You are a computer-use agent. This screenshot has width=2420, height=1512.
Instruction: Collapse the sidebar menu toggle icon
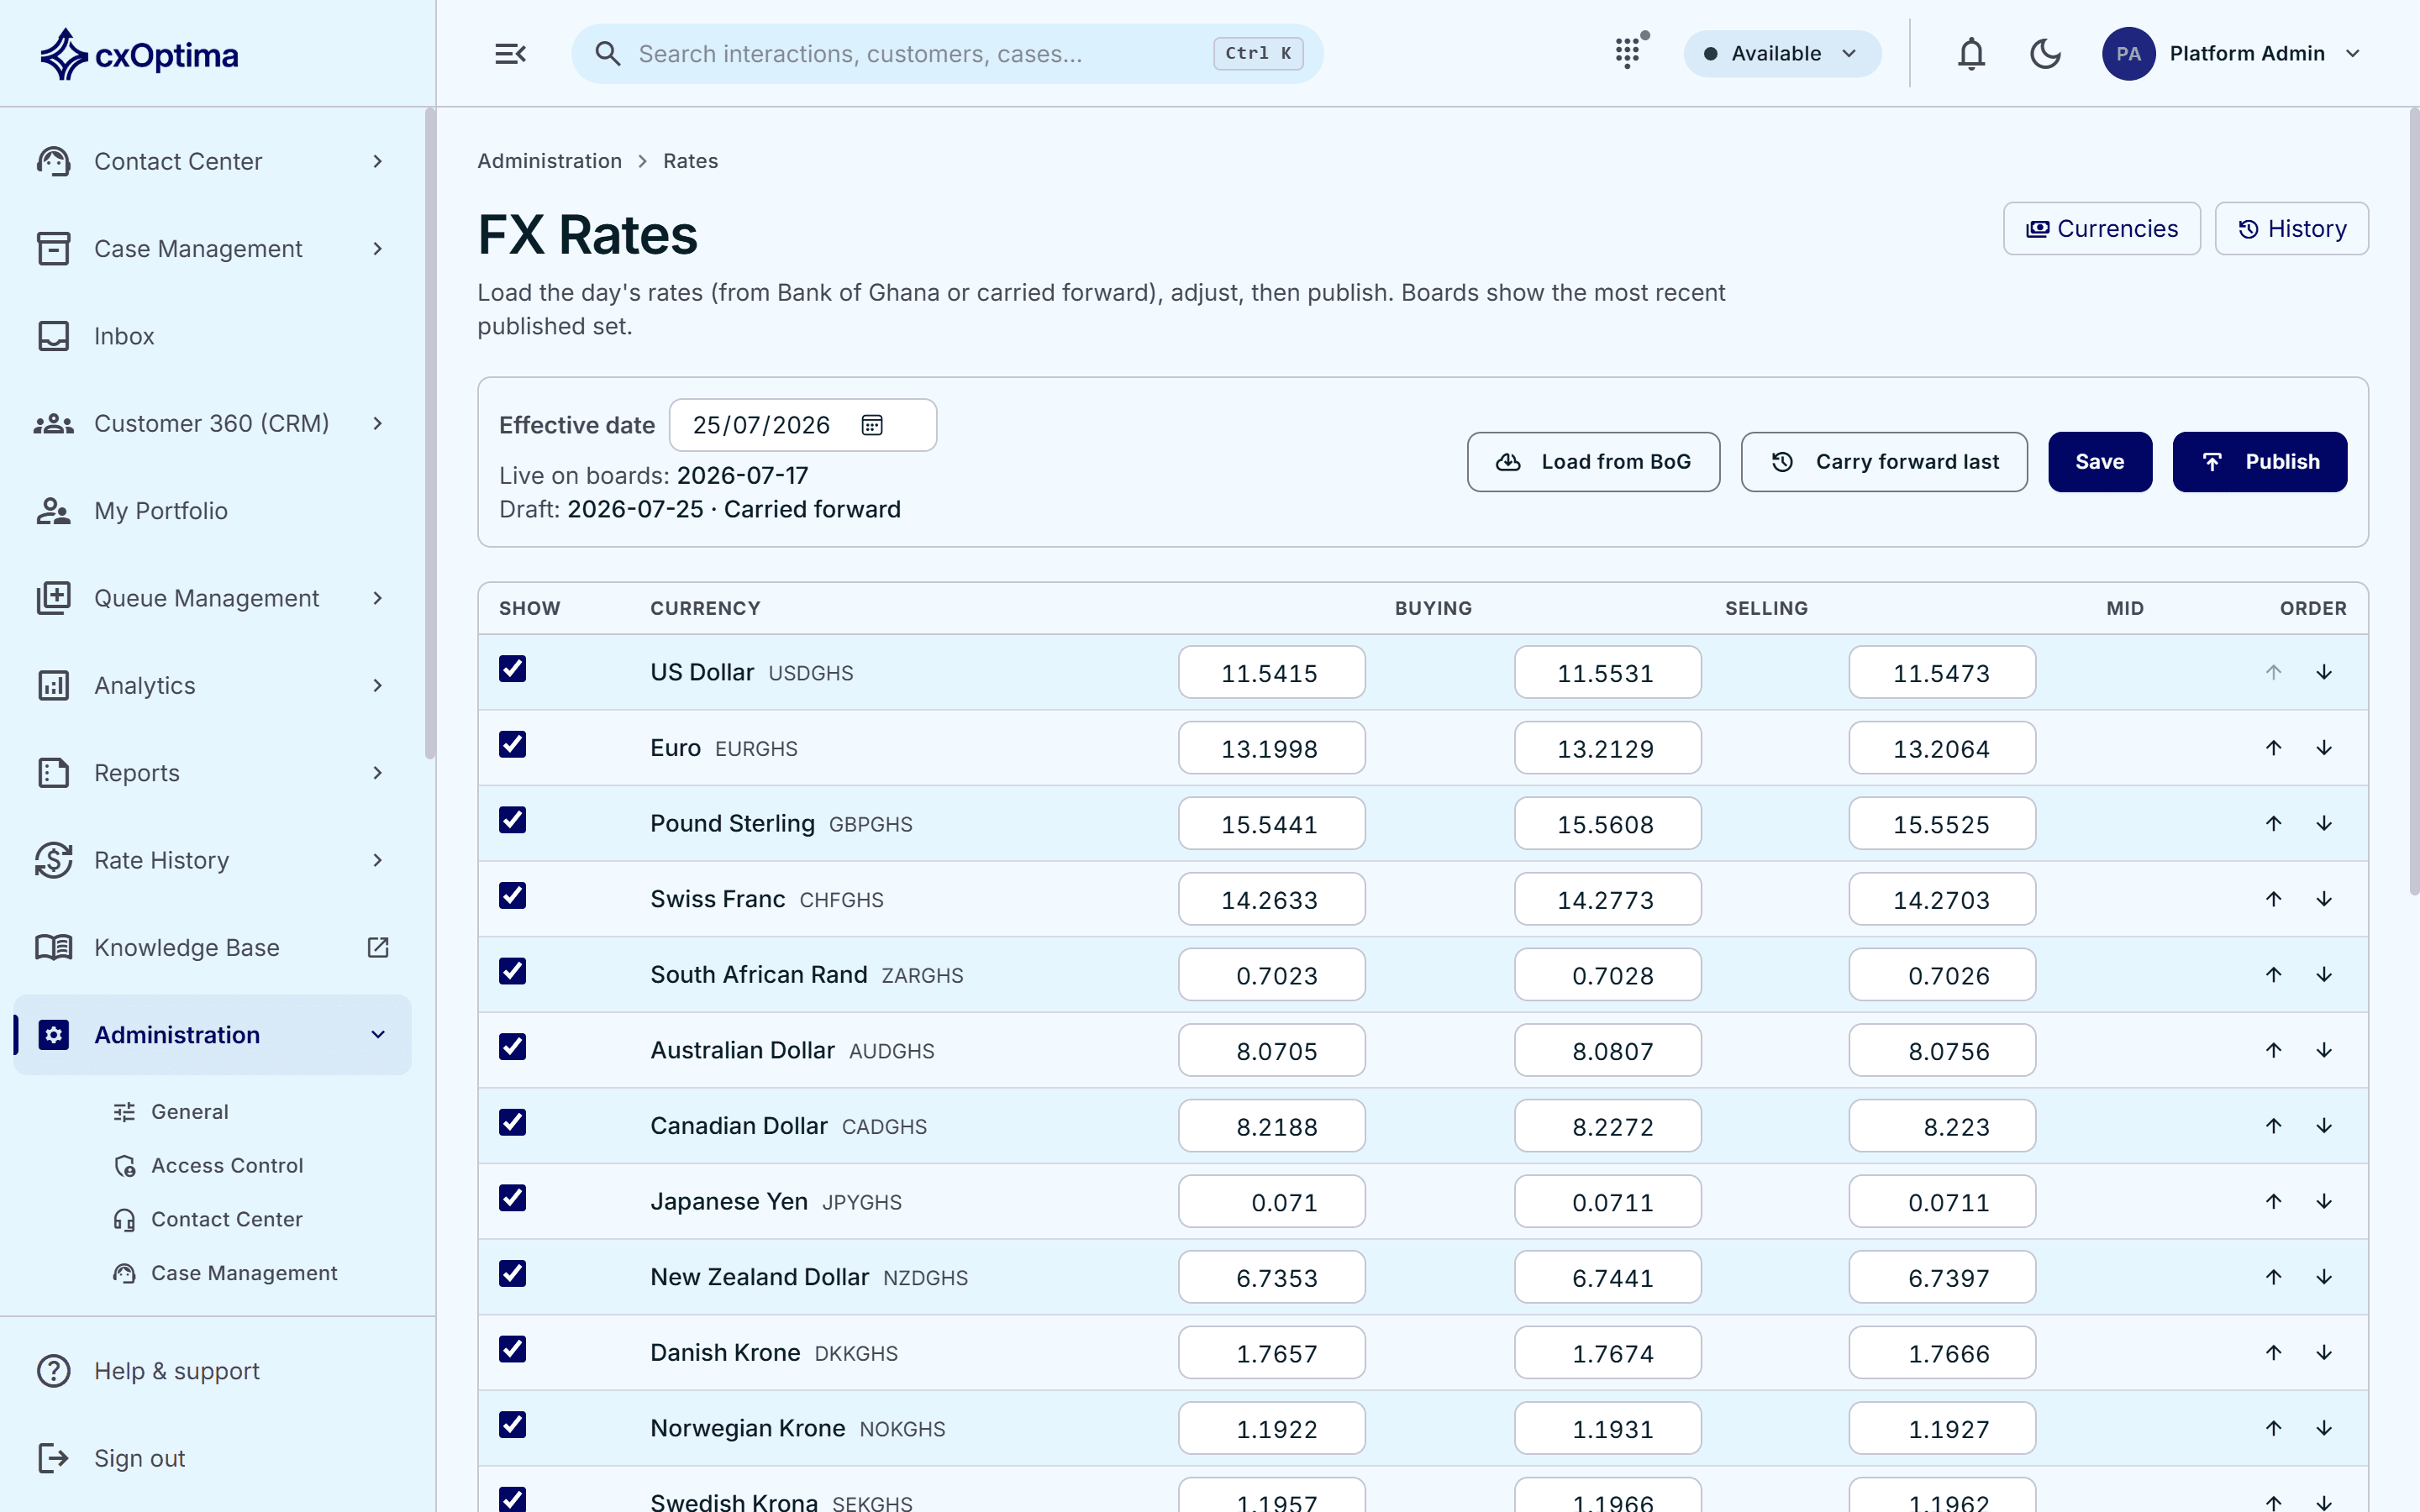point(510,54)
